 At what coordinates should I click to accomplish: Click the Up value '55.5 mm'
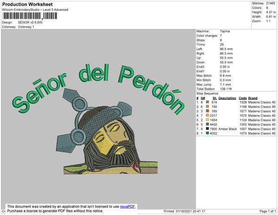(x=226, y=58)
